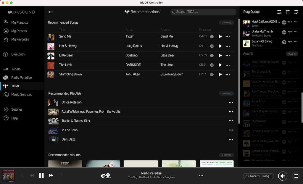Show all Recommended Songs

coord(226,22)
